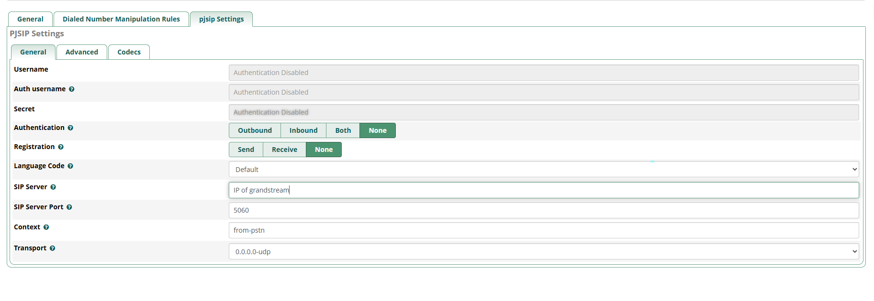The height and width of the screenshot is (301, 874).
Task: Click help icon next to Transport label
Action: pos(53,248)
